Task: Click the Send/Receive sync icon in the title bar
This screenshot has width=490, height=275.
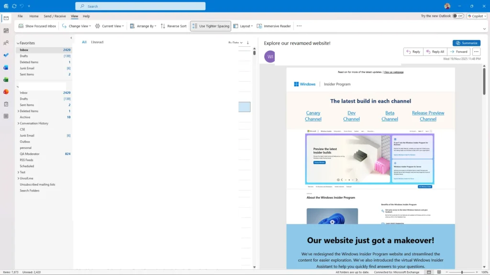Action: point(14,6)
